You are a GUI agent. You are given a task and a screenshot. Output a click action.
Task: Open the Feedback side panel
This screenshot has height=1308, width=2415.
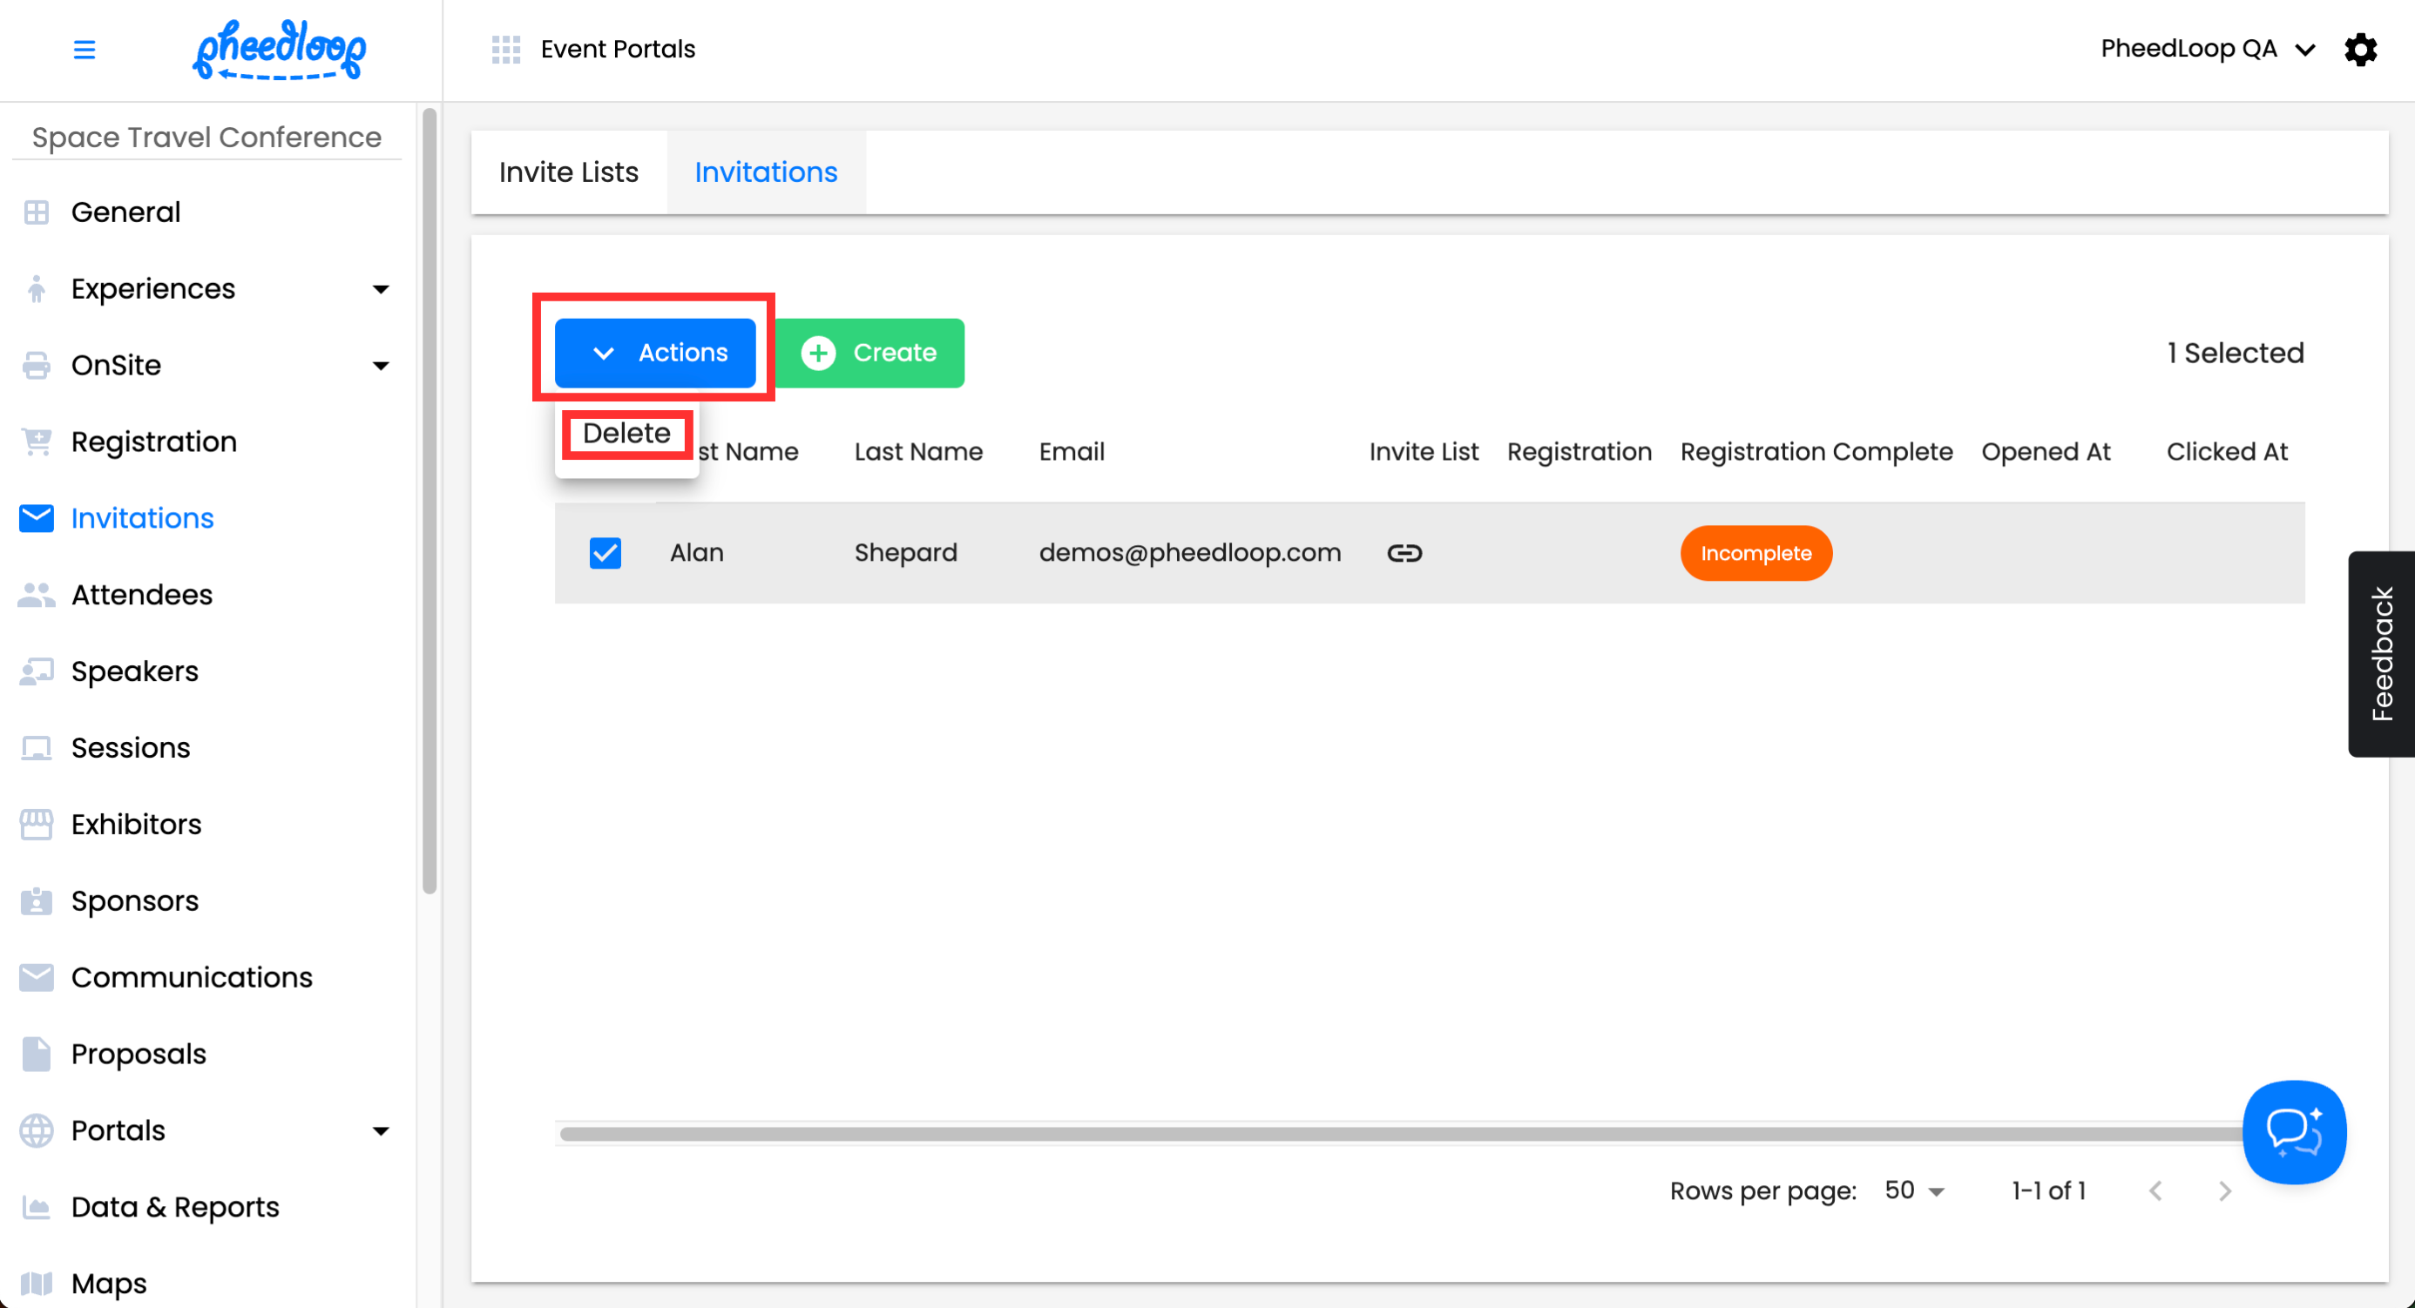pyautogui.click(x=2380, y=653)
